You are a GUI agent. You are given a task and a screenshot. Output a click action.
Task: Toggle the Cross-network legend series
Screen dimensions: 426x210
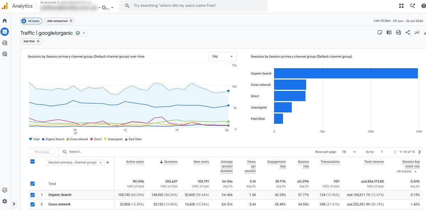pyautogui.click(x=77, y=139)
